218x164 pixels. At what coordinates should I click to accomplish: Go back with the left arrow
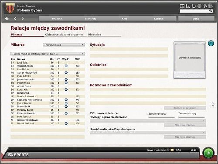coord(15,19)
